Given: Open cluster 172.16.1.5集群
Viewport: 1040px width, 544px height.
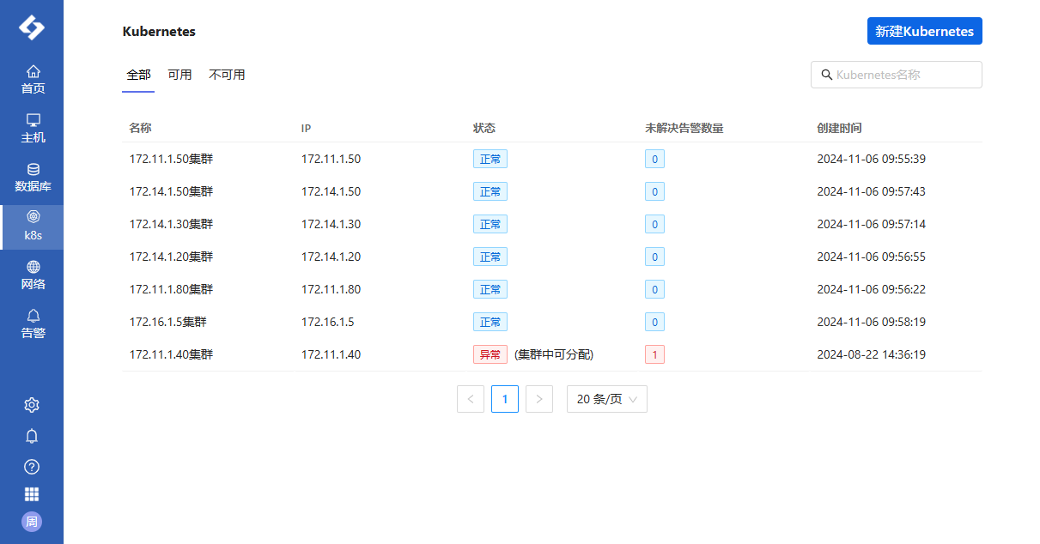Looking at the screenshot, I should [167, 322].
